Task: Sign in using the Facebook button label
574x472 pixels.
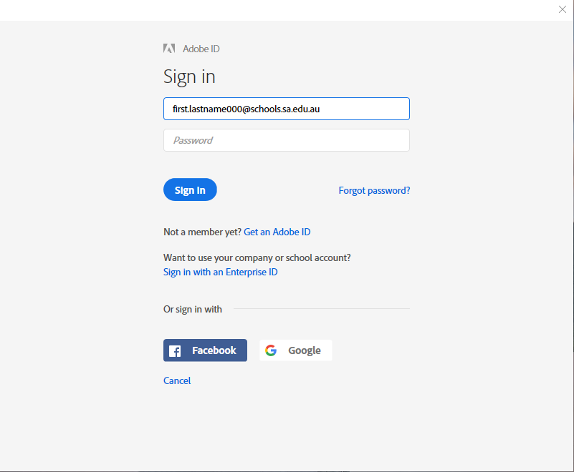Action: pos(214,350)
